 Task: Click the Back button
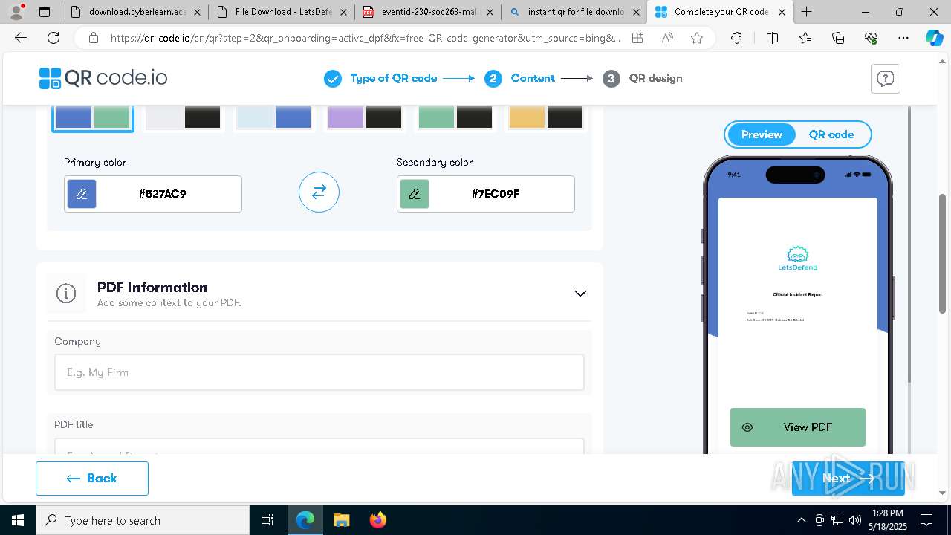92,479
